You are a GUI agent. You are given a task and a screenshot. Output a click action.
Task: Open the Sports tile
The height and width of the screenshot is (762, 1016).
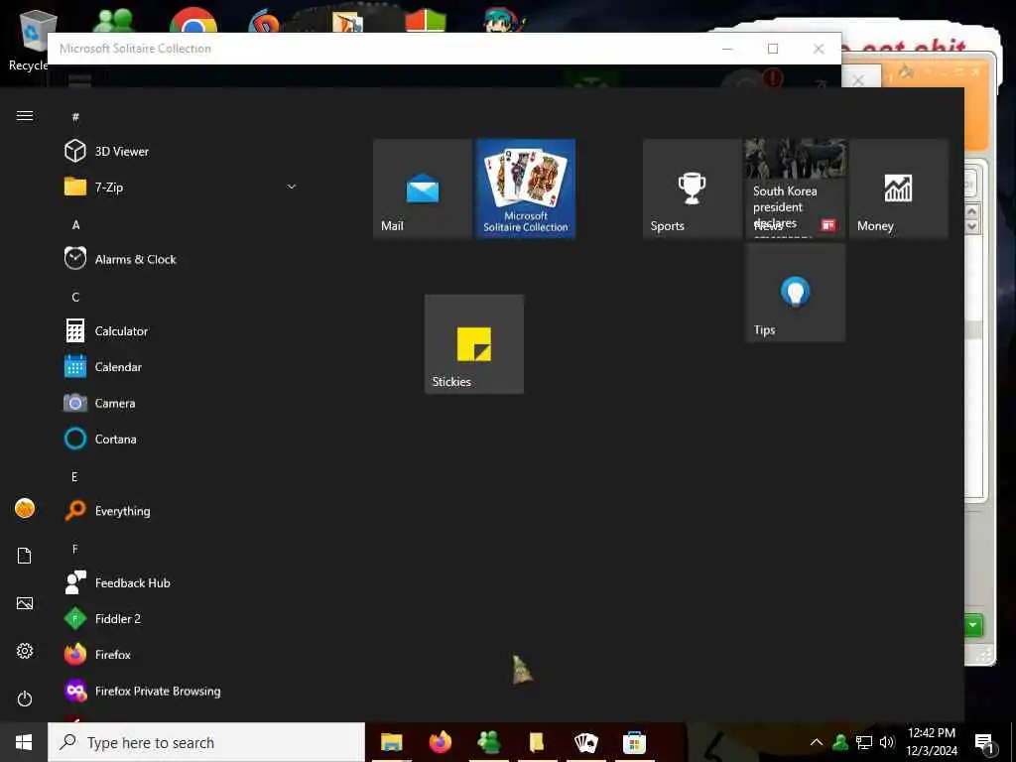click(692, 189)
